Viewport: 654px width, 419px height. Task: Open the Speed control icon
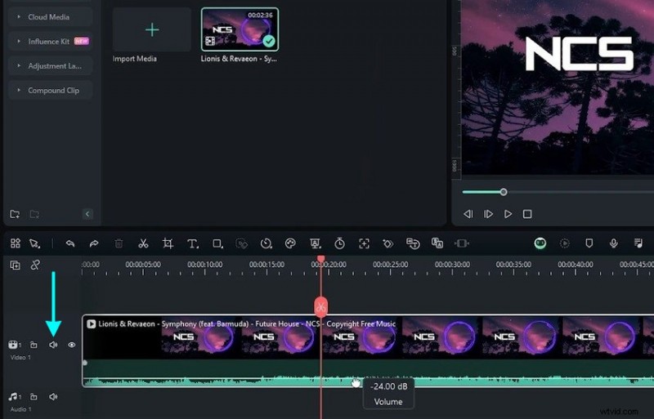point(267,243)
